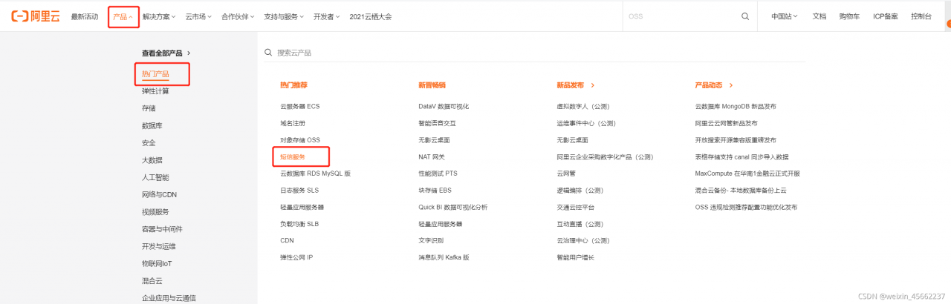Open the 解决方案 dropdown menu

pyautogui.click(x=160, y=16)
